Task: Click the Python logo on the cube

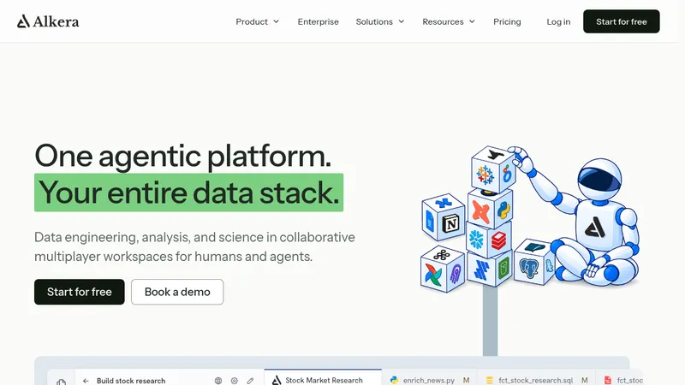Action: coord(503,210)
